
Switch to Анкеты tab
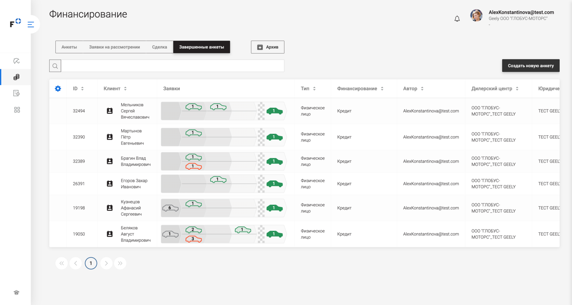pos(69,47)
